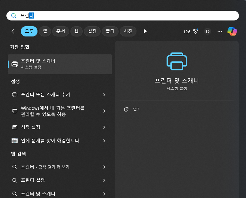Open the best match 프린터 및 스캐너 result
The image size is (246, 198).
click(x=60, y=64)
